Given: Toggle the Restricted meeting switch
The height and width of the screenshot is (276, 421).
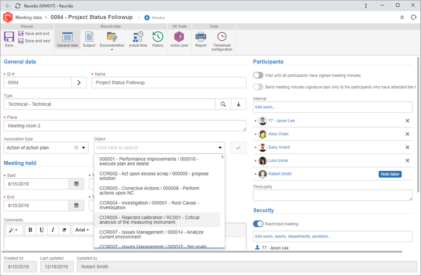Looking at the screenshot, I should click(x=258, y=224).
